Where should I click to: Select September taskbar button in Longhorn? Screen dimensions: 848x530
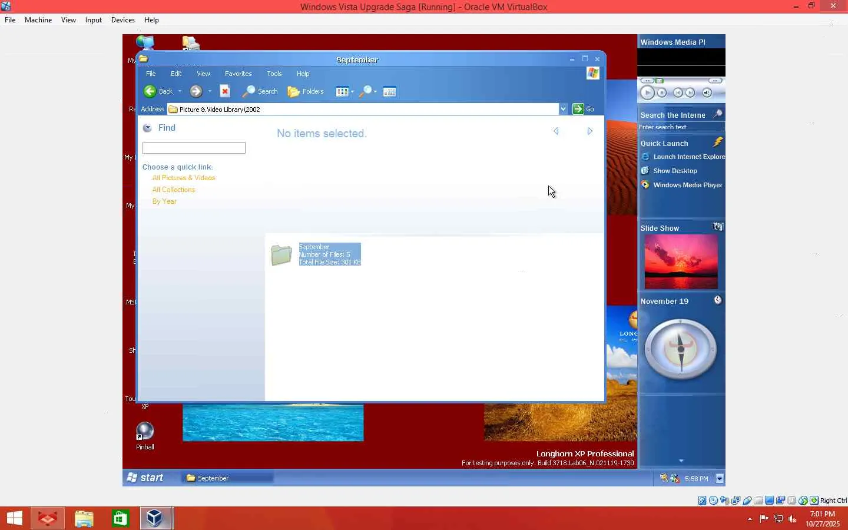tap(227, 478)
